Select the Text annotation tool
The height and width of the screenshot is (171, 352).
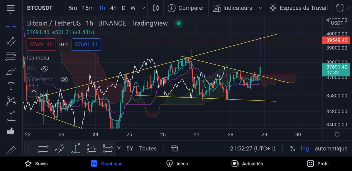[11, 86]
